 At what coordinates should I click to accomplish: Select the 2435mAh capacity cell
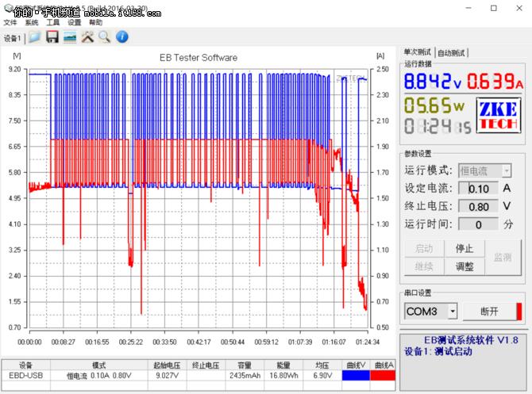(245, 375)
